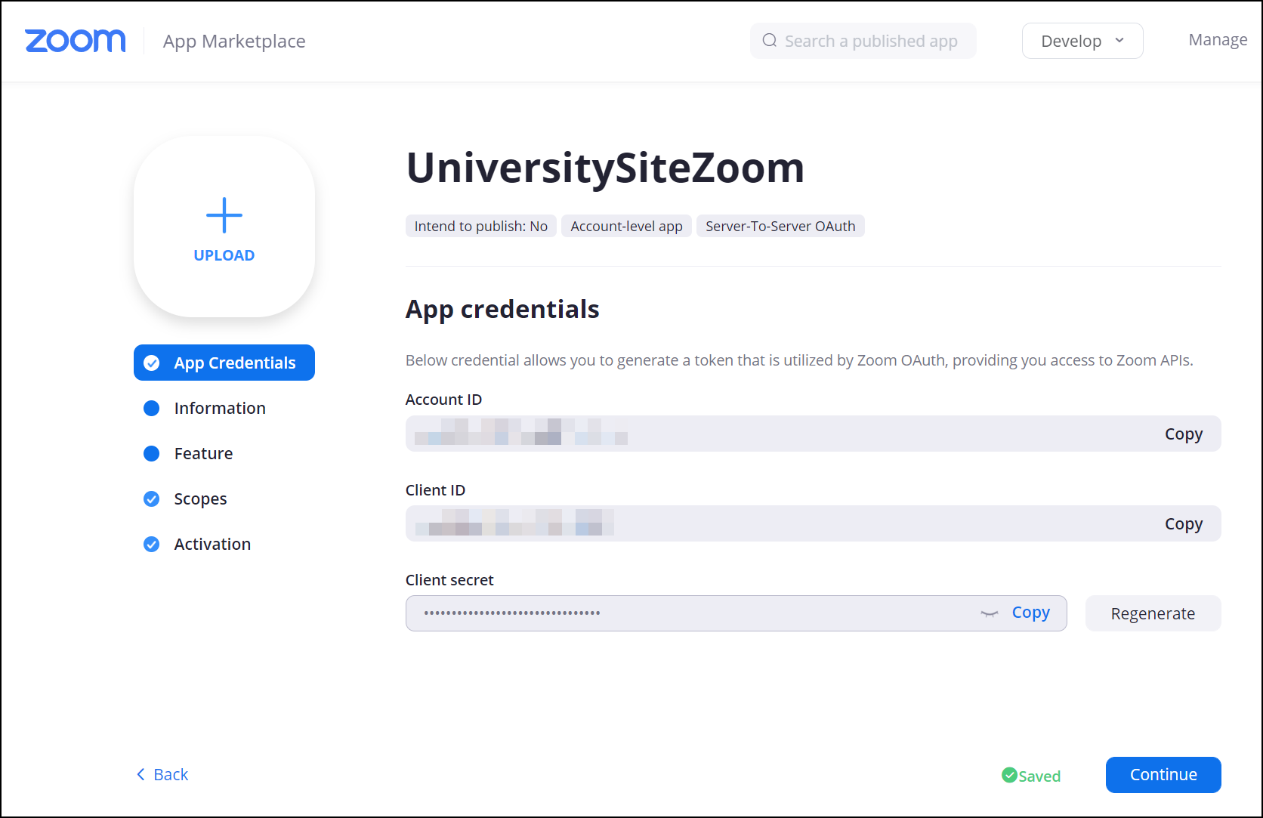Reveal client secret with eye icon

coord(989,613)
